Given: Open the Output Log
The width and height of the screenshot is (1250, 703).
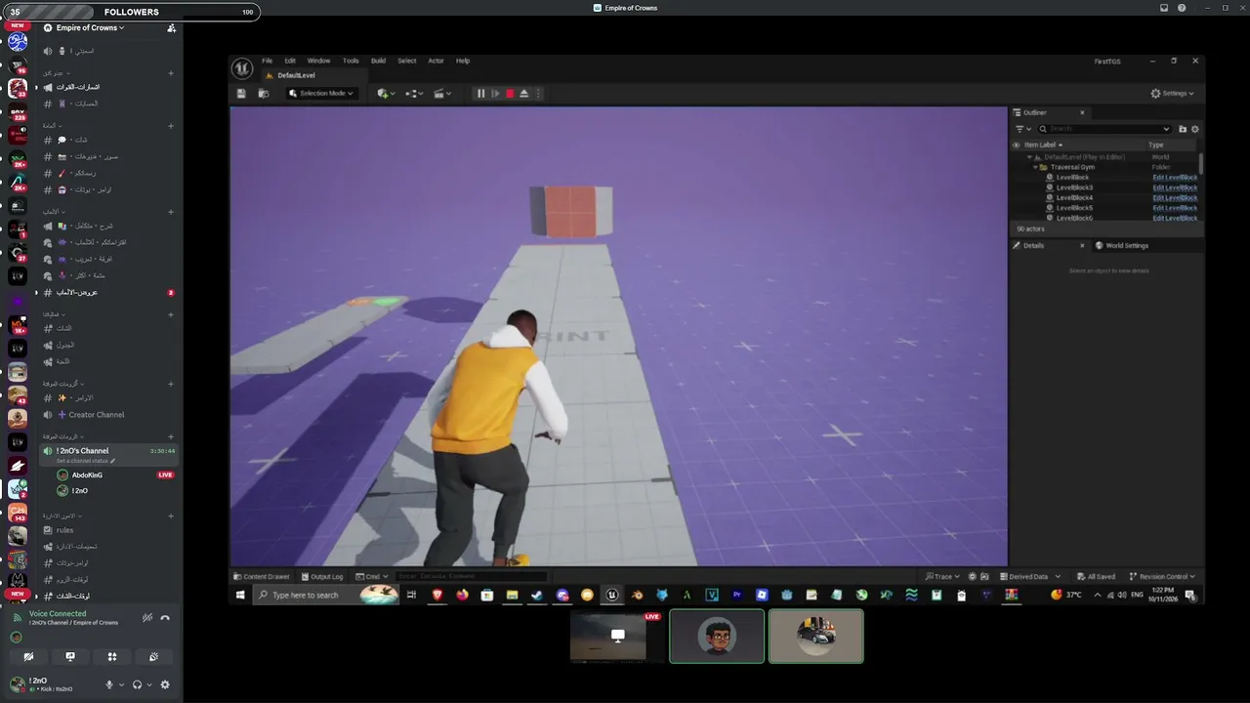Looking at the screenshot, I should click(x=322, y=576).
